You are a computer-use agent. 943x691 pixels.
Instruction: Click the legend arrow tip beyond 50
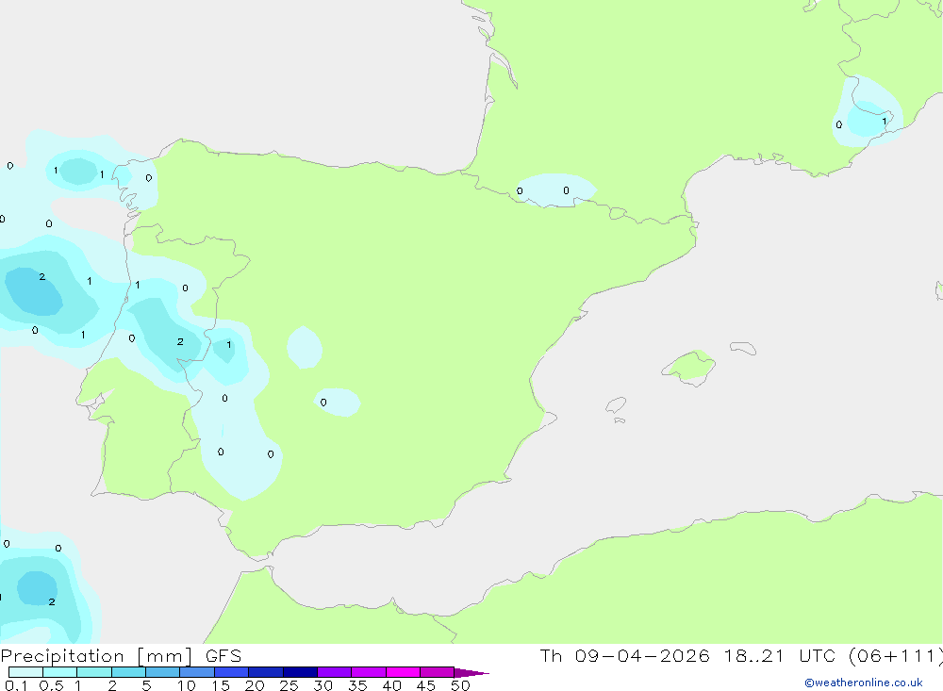pos(472,672)
